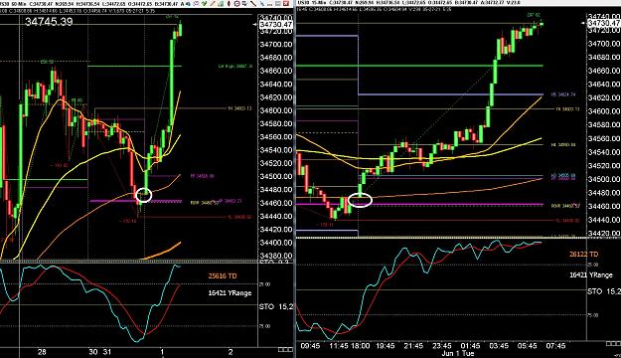The height and width of the screenshot is (358, 621).
Task: Click the 34730.47 price marker on right chart
Action: click(x=604, y=24)
